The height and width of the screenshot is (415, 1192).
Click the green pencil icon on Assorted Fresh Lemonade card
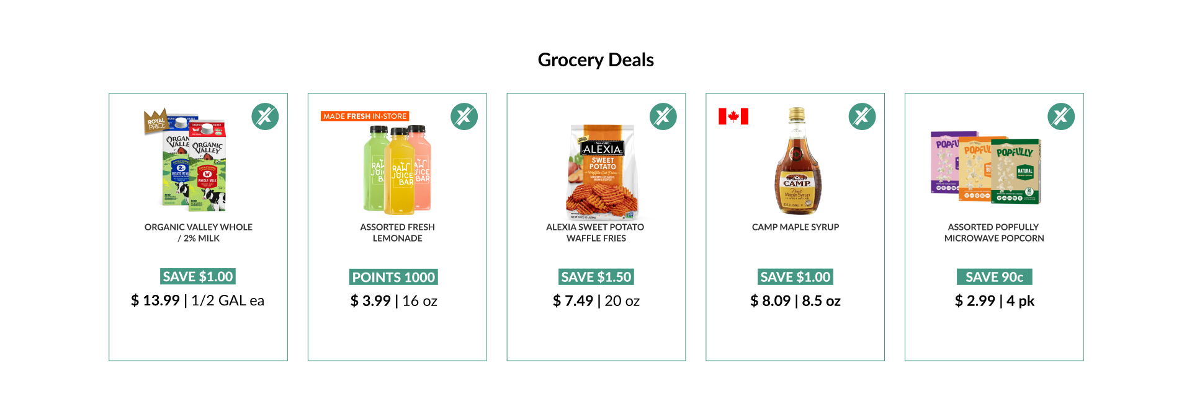(464, 116)
